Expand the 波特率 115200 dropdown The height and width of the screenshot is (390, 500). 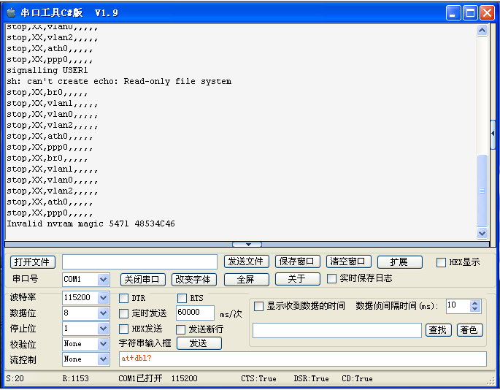(103, 298)
